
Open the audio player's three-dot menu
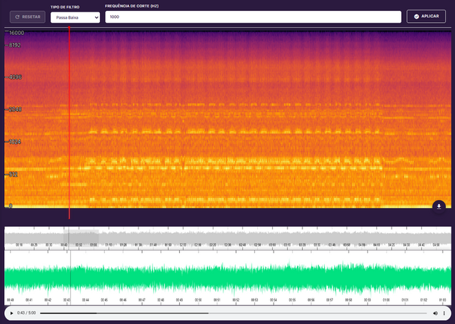click(x=444, y=313)
